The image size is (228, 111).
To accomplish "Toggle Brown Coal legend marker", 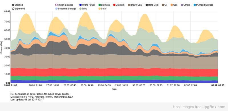I will pyautogui.click(x=129, y=5).
